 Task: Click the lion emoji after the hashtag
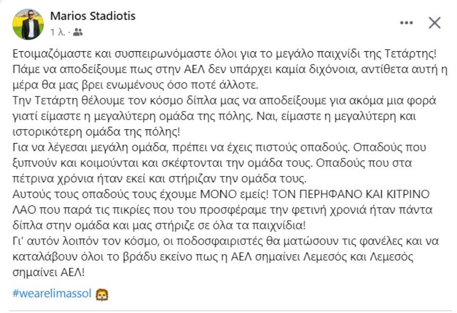coord(102,294)
